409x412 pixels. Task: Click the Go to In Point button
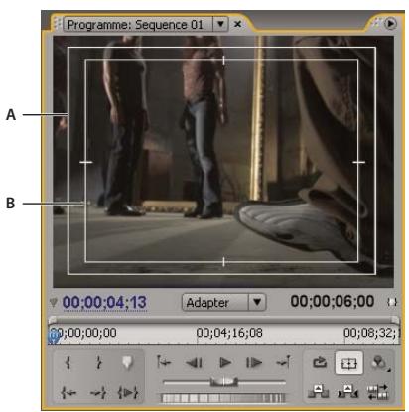pyautogui.click(x=68, y=393)
